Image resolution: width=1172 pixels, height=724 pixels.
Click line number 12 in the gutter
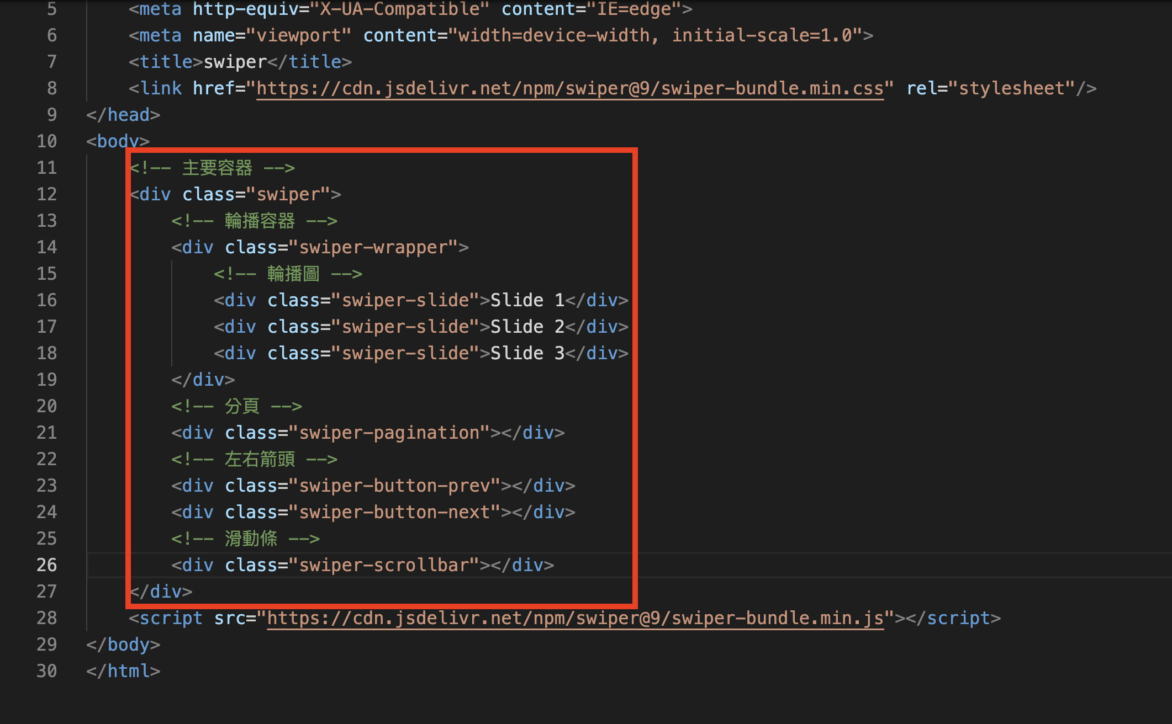tap(47, 194)
